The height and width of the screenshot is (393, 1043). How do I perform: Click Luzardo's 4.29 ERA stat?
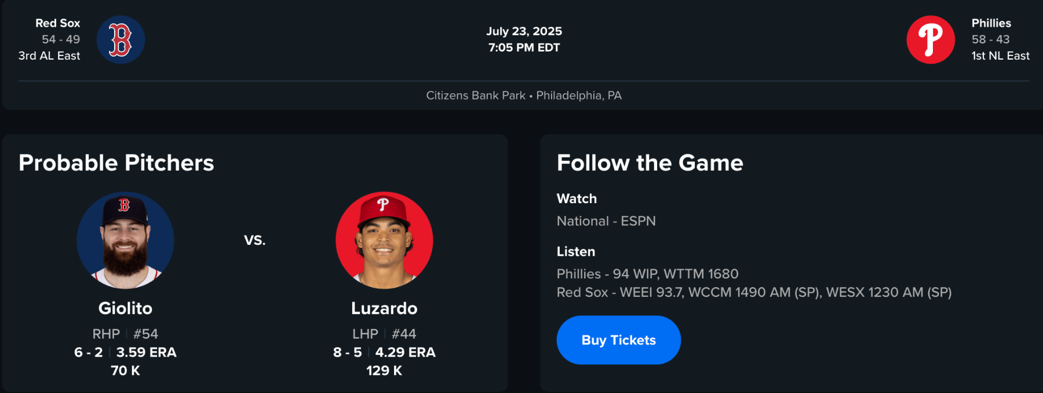(x=405, y=352)
